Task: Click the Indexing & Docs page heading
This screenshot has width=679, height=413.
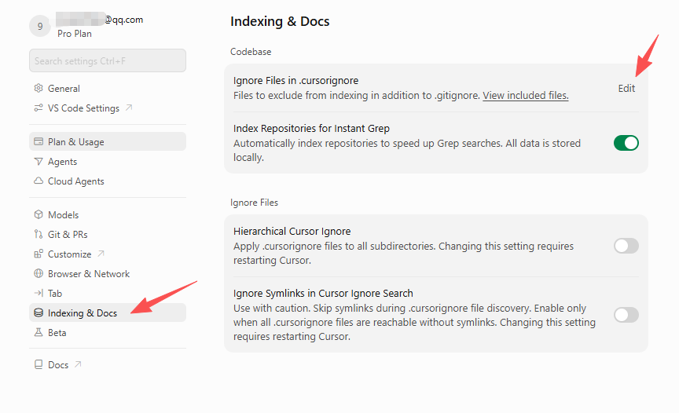Action: [280, 21]
